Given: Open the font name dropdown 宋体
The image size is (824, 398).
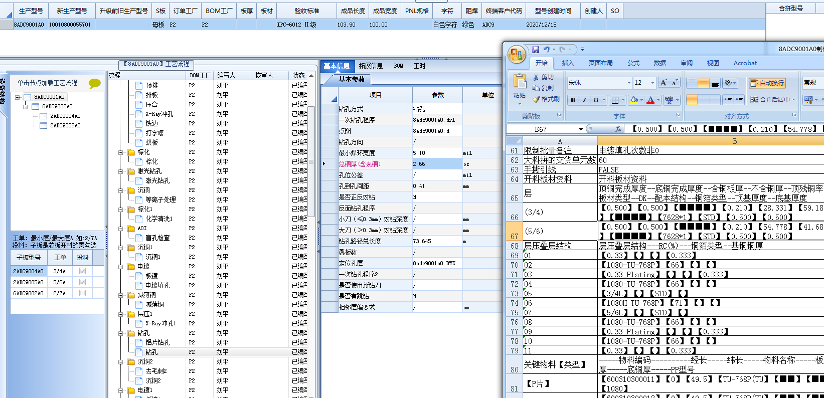Looking at the screenshot, I should click(x=629, y=83).
